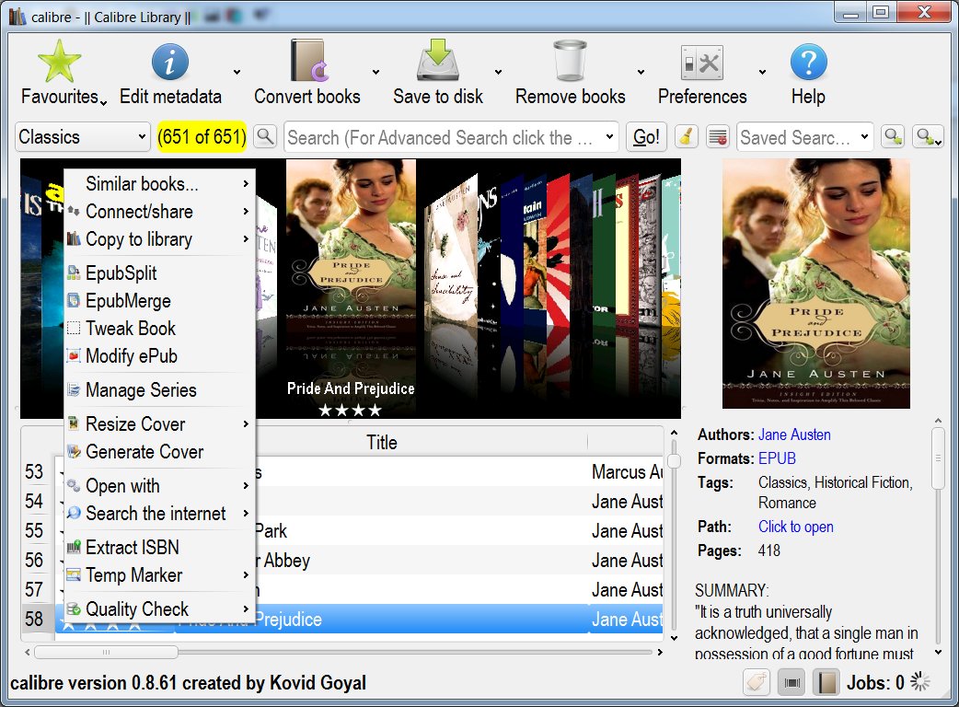Expand the Preferences dropdown arrow
This screenshot has height=707, width=959.
pos(763,72)
